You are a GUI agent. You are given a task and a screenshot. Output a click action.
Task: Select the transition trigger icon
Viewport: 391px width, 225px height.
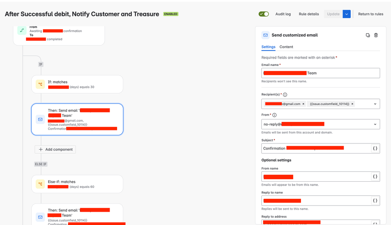point(22,30)
